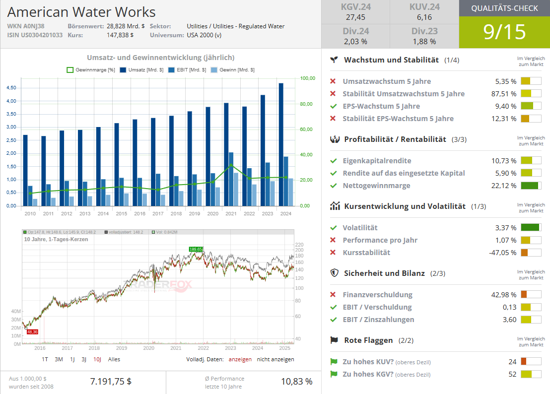The height and width of the screenshot is (394, 550).
Task: Switch the price chart to 1T
Action: [x=45, y=359]
